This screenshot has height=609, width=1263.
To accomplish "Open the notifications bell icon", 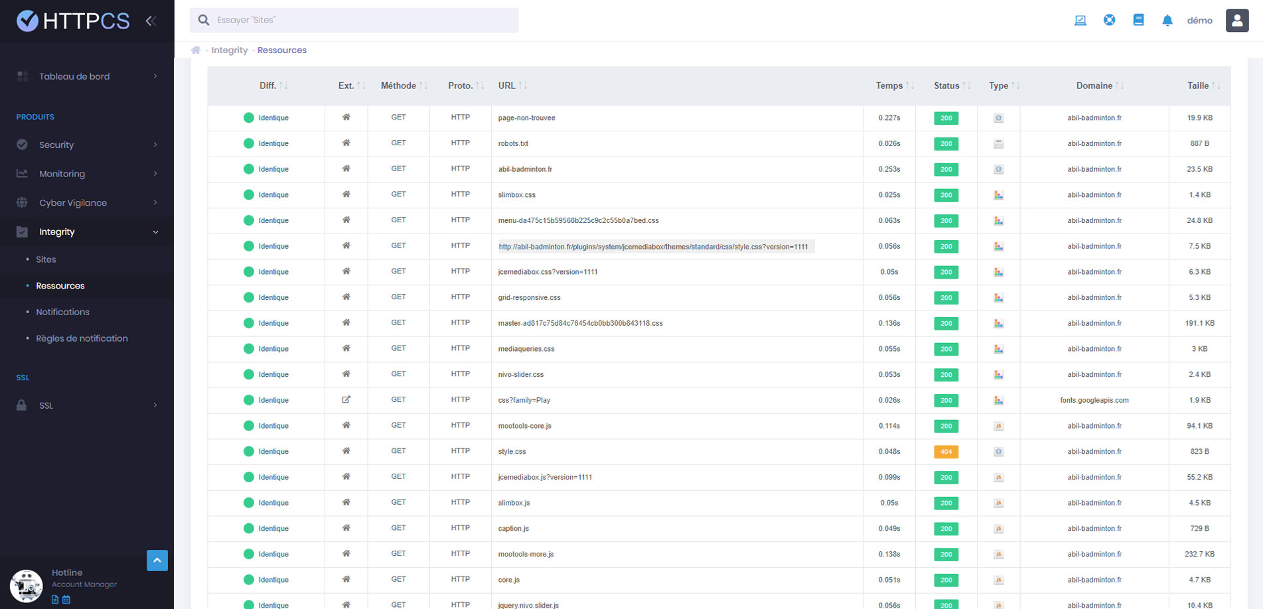I will coord(1167,21).
